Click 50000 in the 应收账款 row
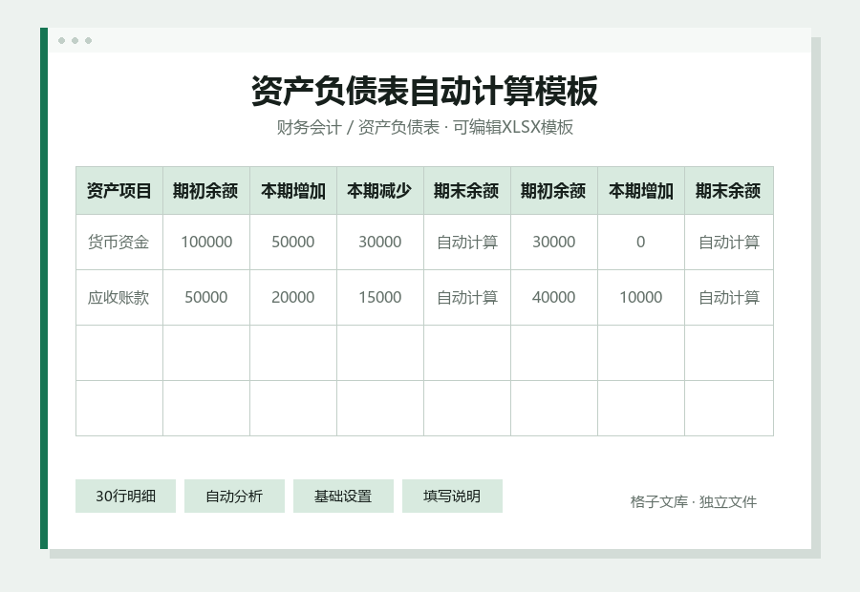The width and height of the screenshot is (860, 592). click(206, 297)
